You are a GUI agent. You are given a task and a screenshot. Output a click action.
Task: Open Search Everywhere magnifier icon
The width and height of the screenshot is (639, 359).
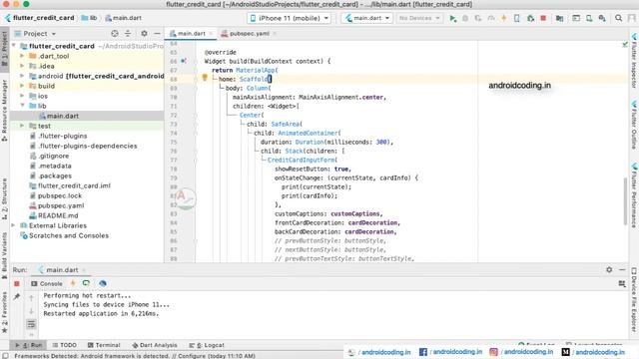(618, 18)
